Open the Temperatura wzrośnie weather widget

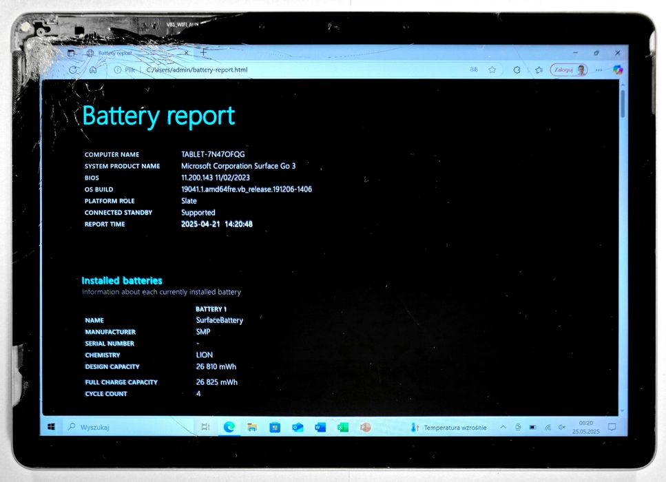pyautogui.click(x=448, y=428)
